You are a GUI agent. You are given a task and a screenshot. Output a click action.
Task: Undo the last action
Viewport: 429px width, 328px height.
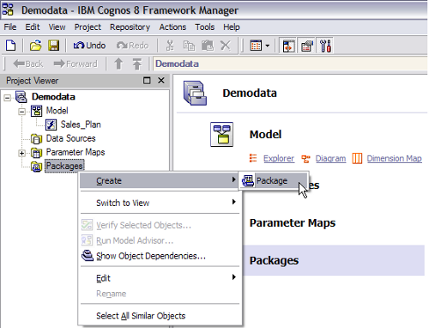click(89, 46)
